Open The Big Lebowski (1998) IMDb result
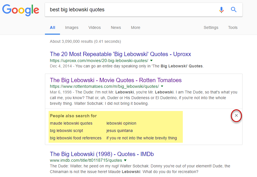The image size is (257, 177). 102,154
